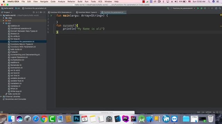Open the Navigate menu
Image resolution: width=222 pixels, height=124 pixels.
click(x=44, y=1)
